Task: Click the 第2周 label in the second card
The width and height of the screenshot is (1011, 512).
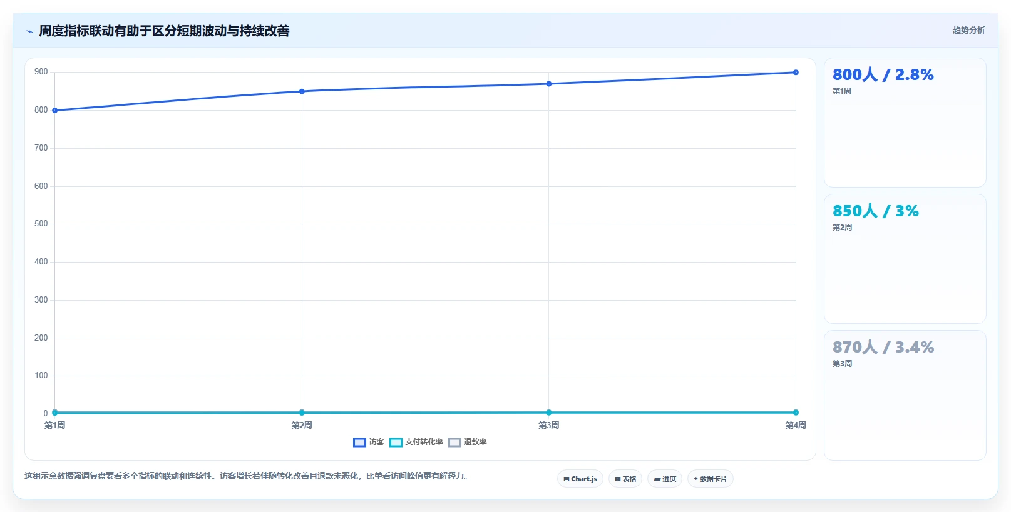Action: [842, 228]
